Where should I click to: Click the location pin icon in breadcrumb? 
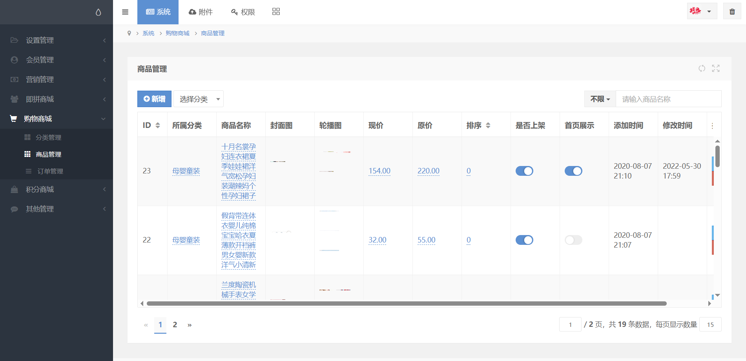pyautogui.click(x=129, y=33)
